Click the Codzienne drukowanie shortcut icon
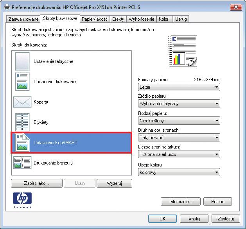This screenshot has width=246, height=229. pyautogui.click(x=22, y=82)
